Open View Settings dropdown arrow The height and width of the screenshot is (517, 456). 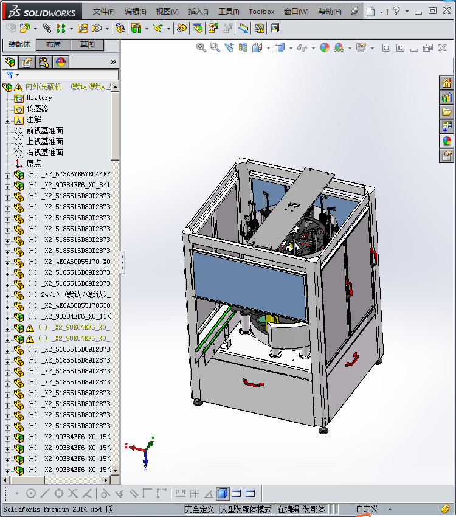[372, 48]
